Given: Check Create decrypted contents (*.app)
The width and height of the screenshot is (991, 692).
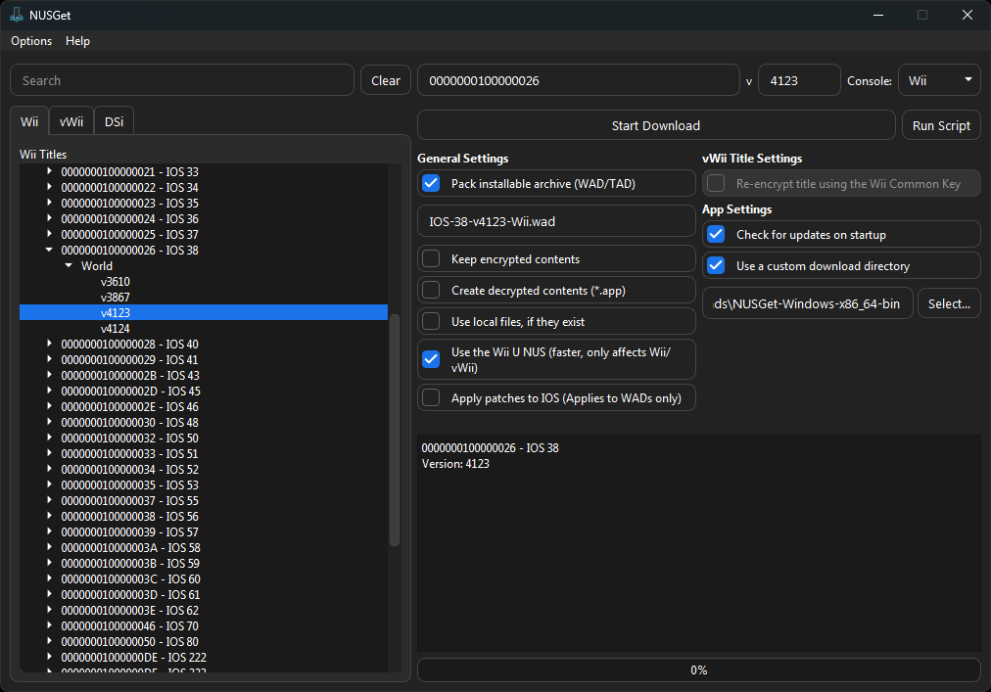Looking at the screenshot, I should coord(431,291).
